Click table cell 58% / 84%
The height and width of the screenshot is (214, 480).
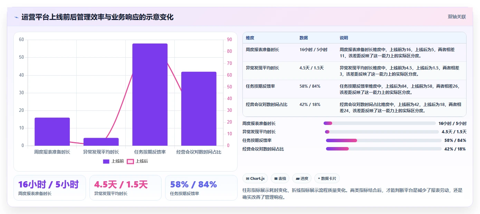[310, 86]
